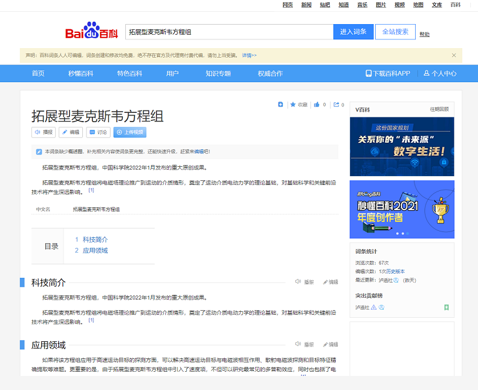Open 权威合作 nav item
Screen dimensions: 478x390
(x=270, y=73)
